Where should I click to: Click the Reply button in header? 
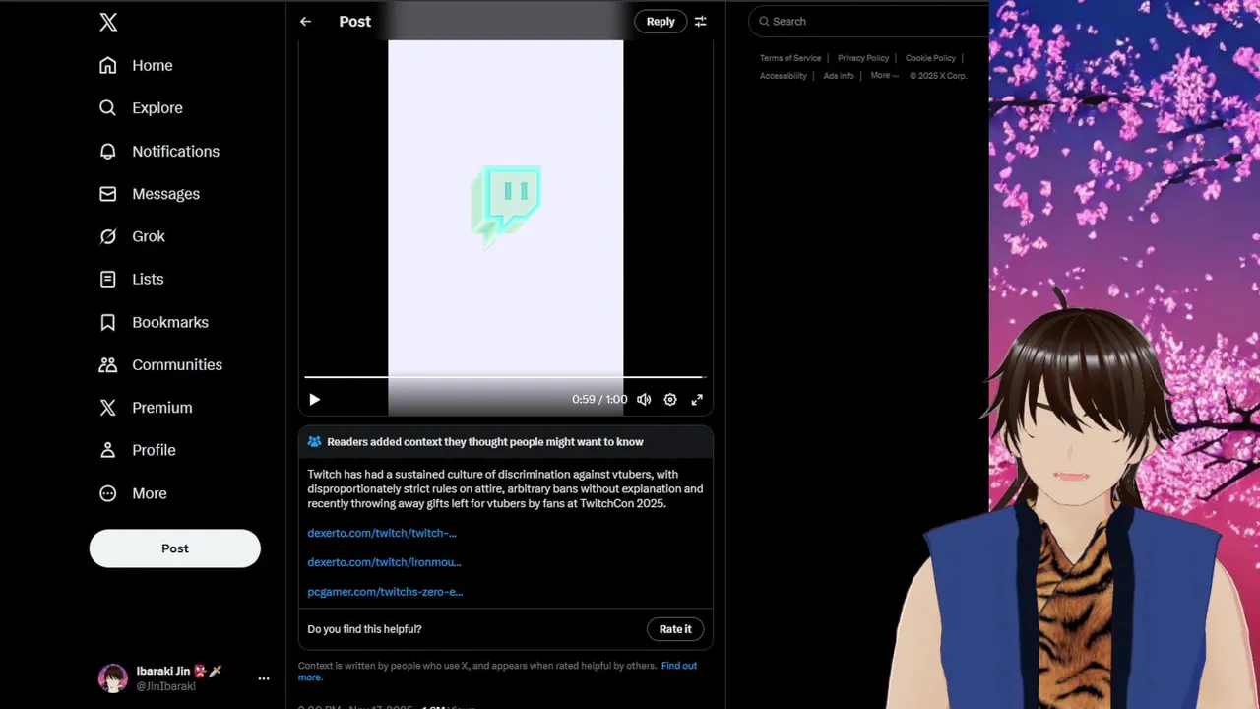click(x=661, y=22)
